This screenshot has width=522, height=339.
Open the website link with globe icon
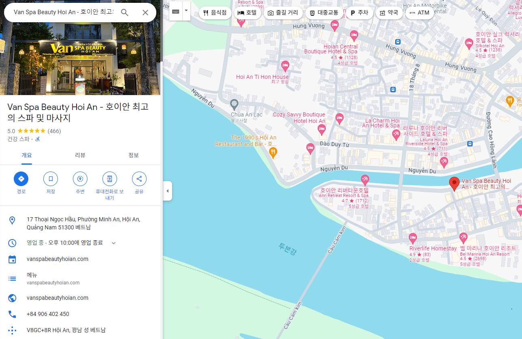(80, 298)
